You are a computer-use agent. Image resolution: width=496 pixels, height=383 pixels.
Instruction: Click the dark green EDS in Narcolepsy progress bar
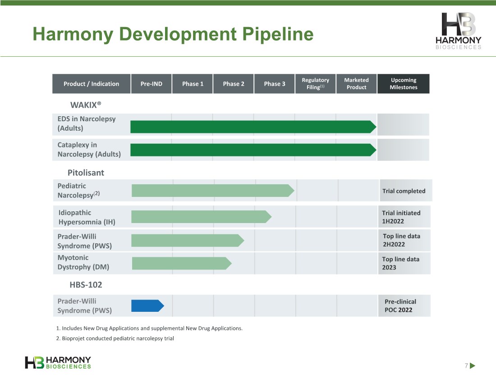coord(253,127)
